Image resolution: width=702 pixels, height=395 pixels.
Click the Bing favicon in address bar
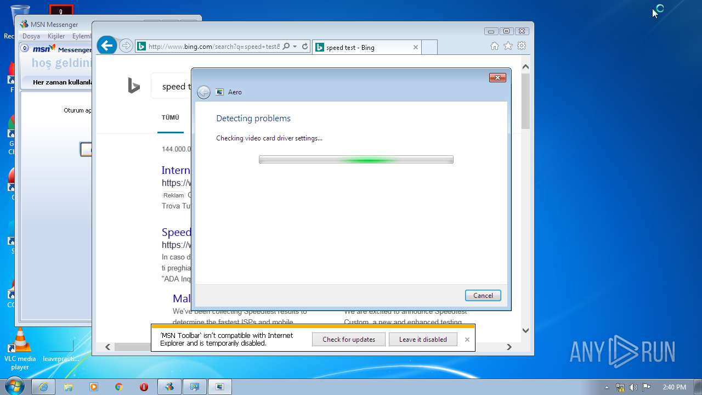coord(141,47)
